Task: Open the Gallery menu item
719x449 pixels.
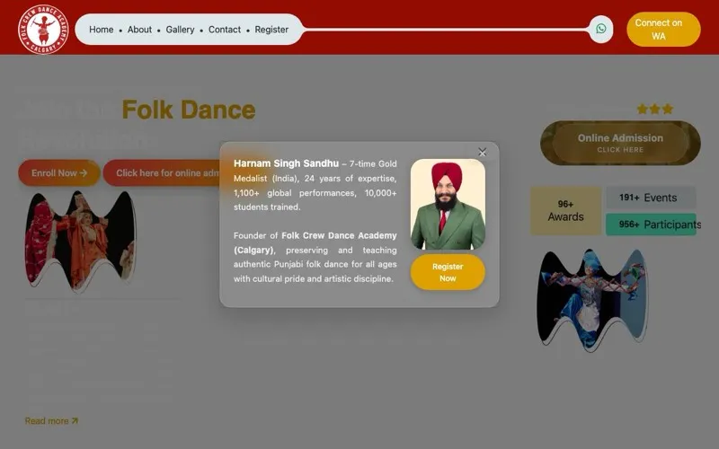Action: pyautogui.click(x=180, y=30)
